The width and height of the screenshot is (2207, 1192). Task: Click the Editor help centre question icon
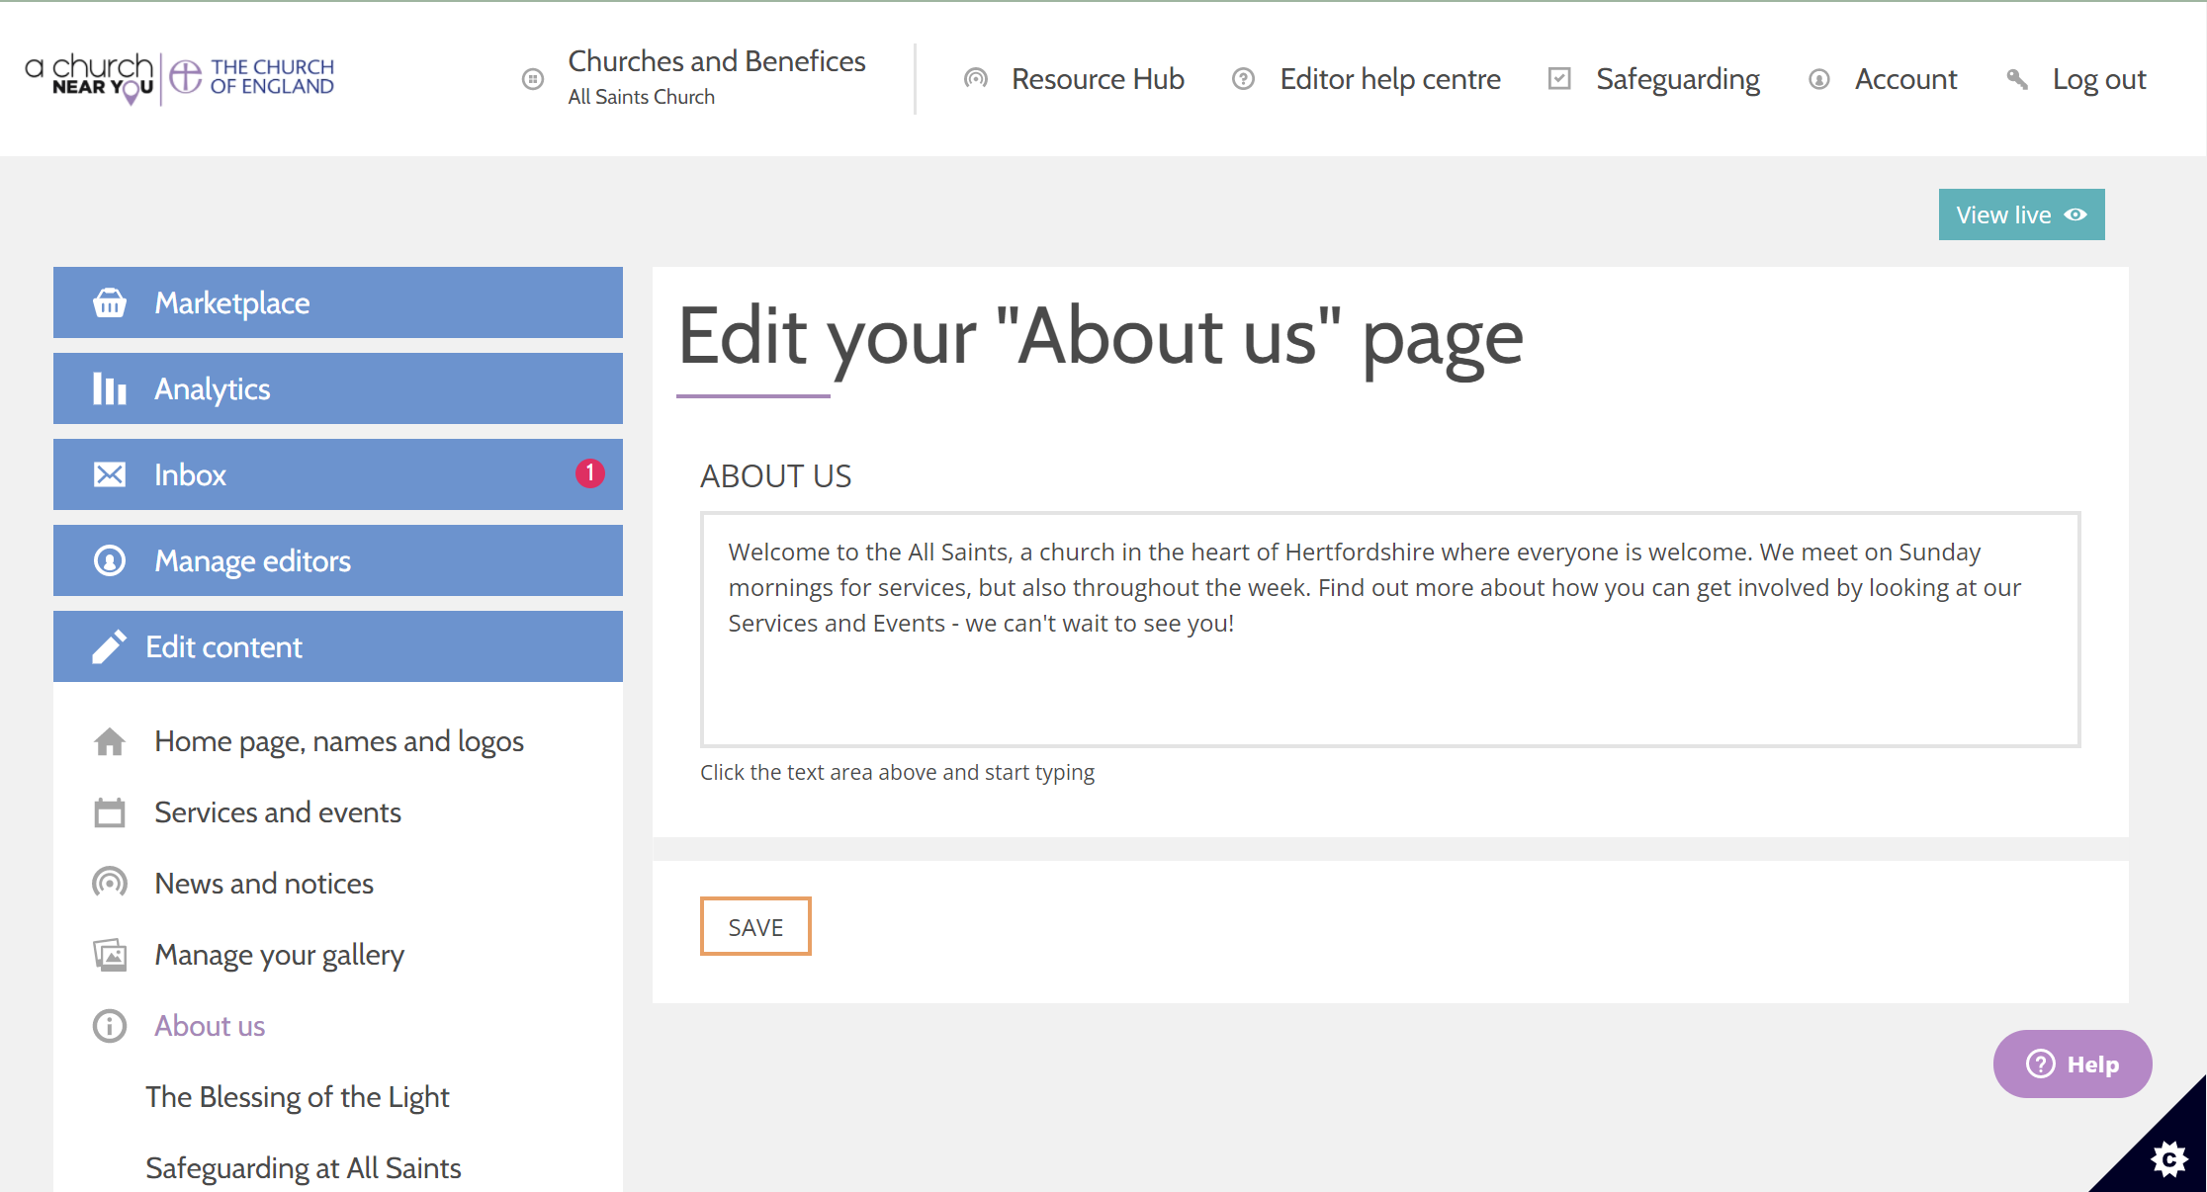click(x=1244, y=78)
